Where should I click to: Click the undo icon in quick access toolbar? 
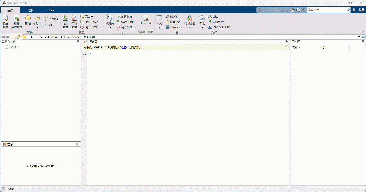click(282, 10)
